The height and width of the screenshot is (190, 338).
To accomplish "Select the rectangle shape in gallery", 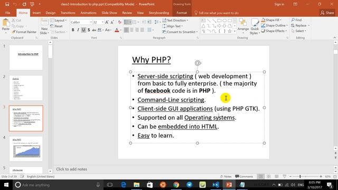I will click(x=219, y=21).
